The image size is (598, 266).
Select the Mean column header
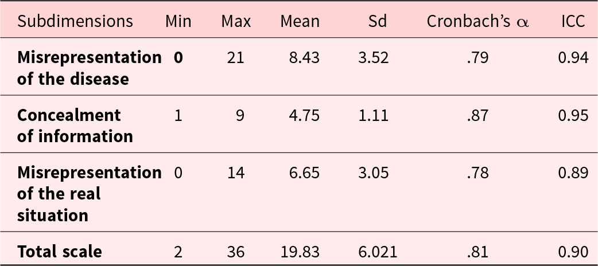[x=300, y=22]
